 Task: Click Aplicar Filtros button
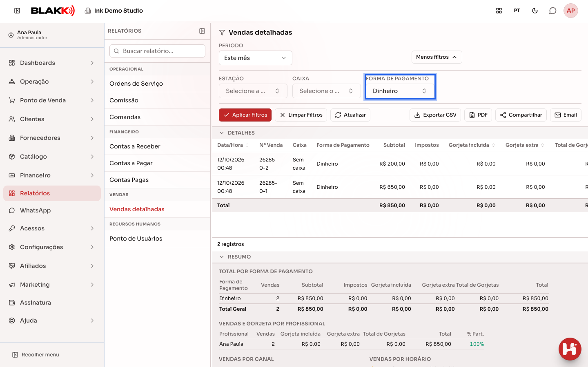coord(245,115)
